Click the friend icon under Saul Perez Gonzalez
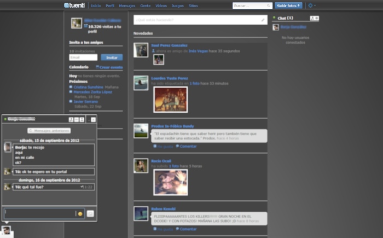The height and width of the screenshot is (238, 383). (153, 51)
